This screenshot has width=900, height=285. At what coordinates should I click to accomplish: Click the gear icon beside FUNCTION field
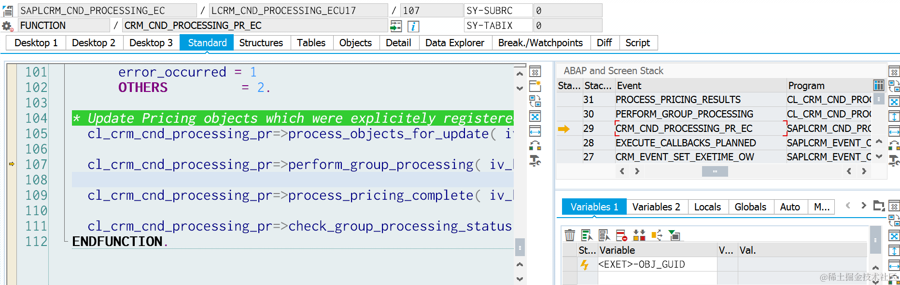(x=8, y=26)
